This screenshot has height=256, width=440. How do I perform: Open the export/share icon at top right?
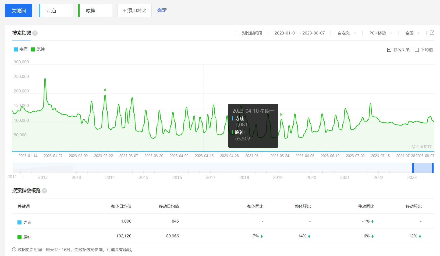click(432, 33)
